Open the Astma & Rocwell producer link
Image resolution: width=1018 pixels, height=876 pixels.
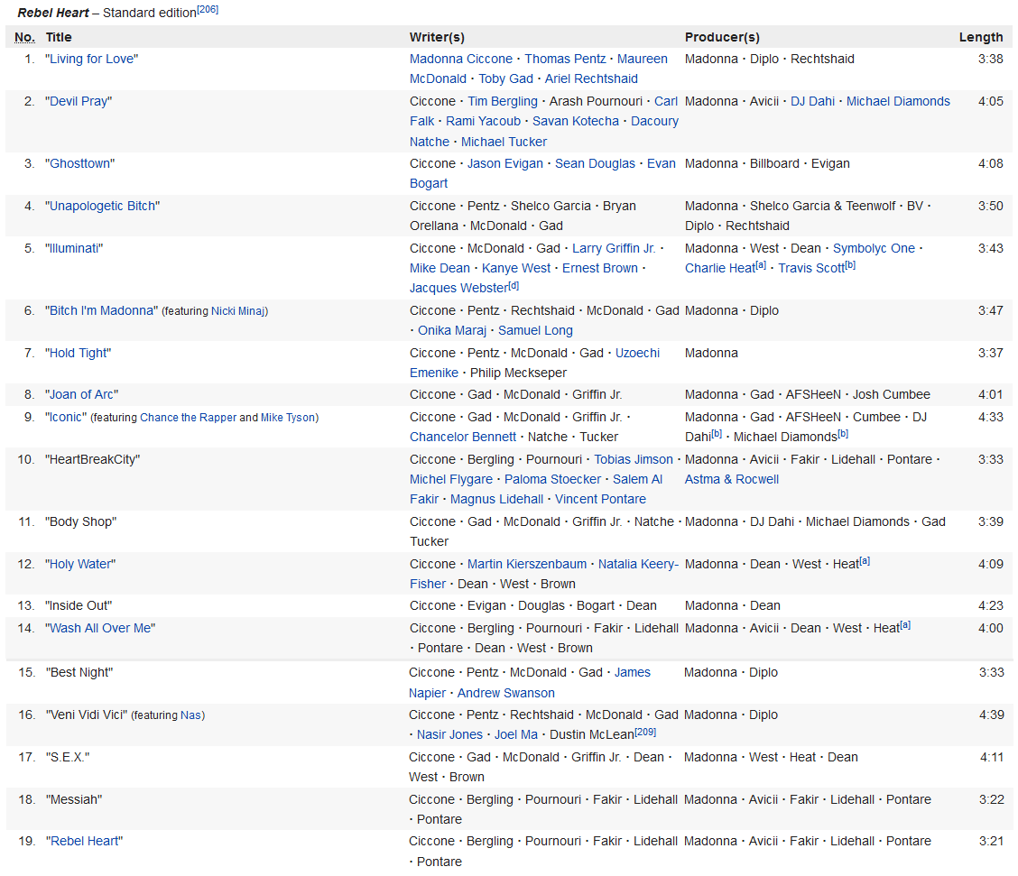pos(732,480)
